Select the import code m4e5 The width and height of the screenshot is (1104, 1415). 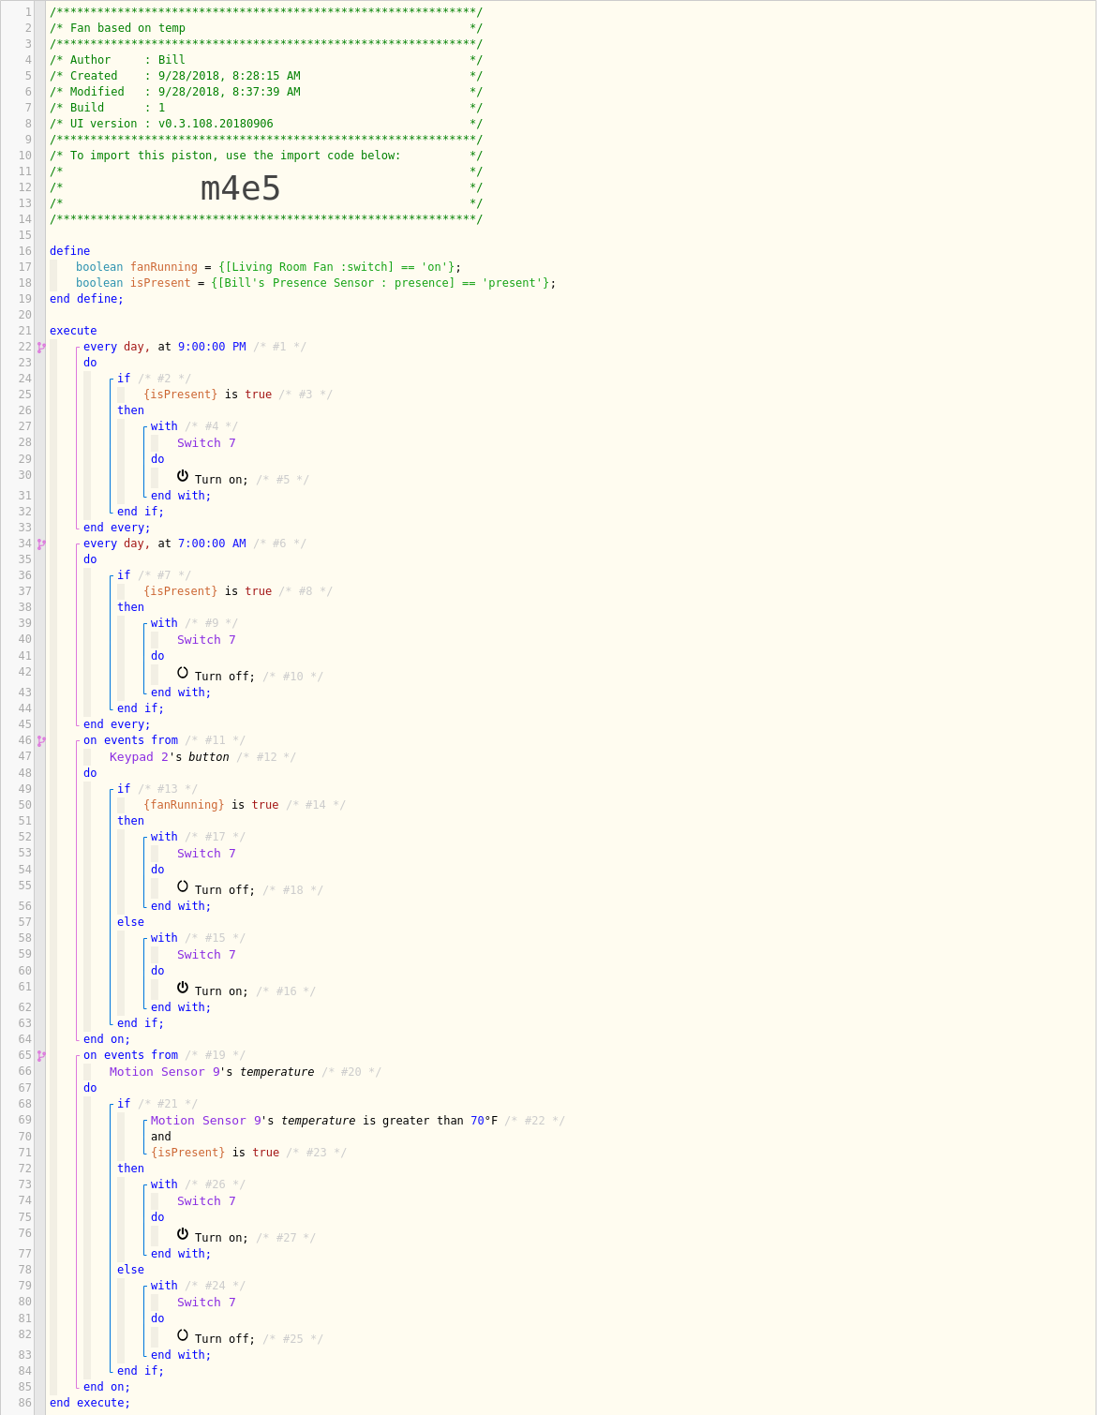click(x=241, y=188)
